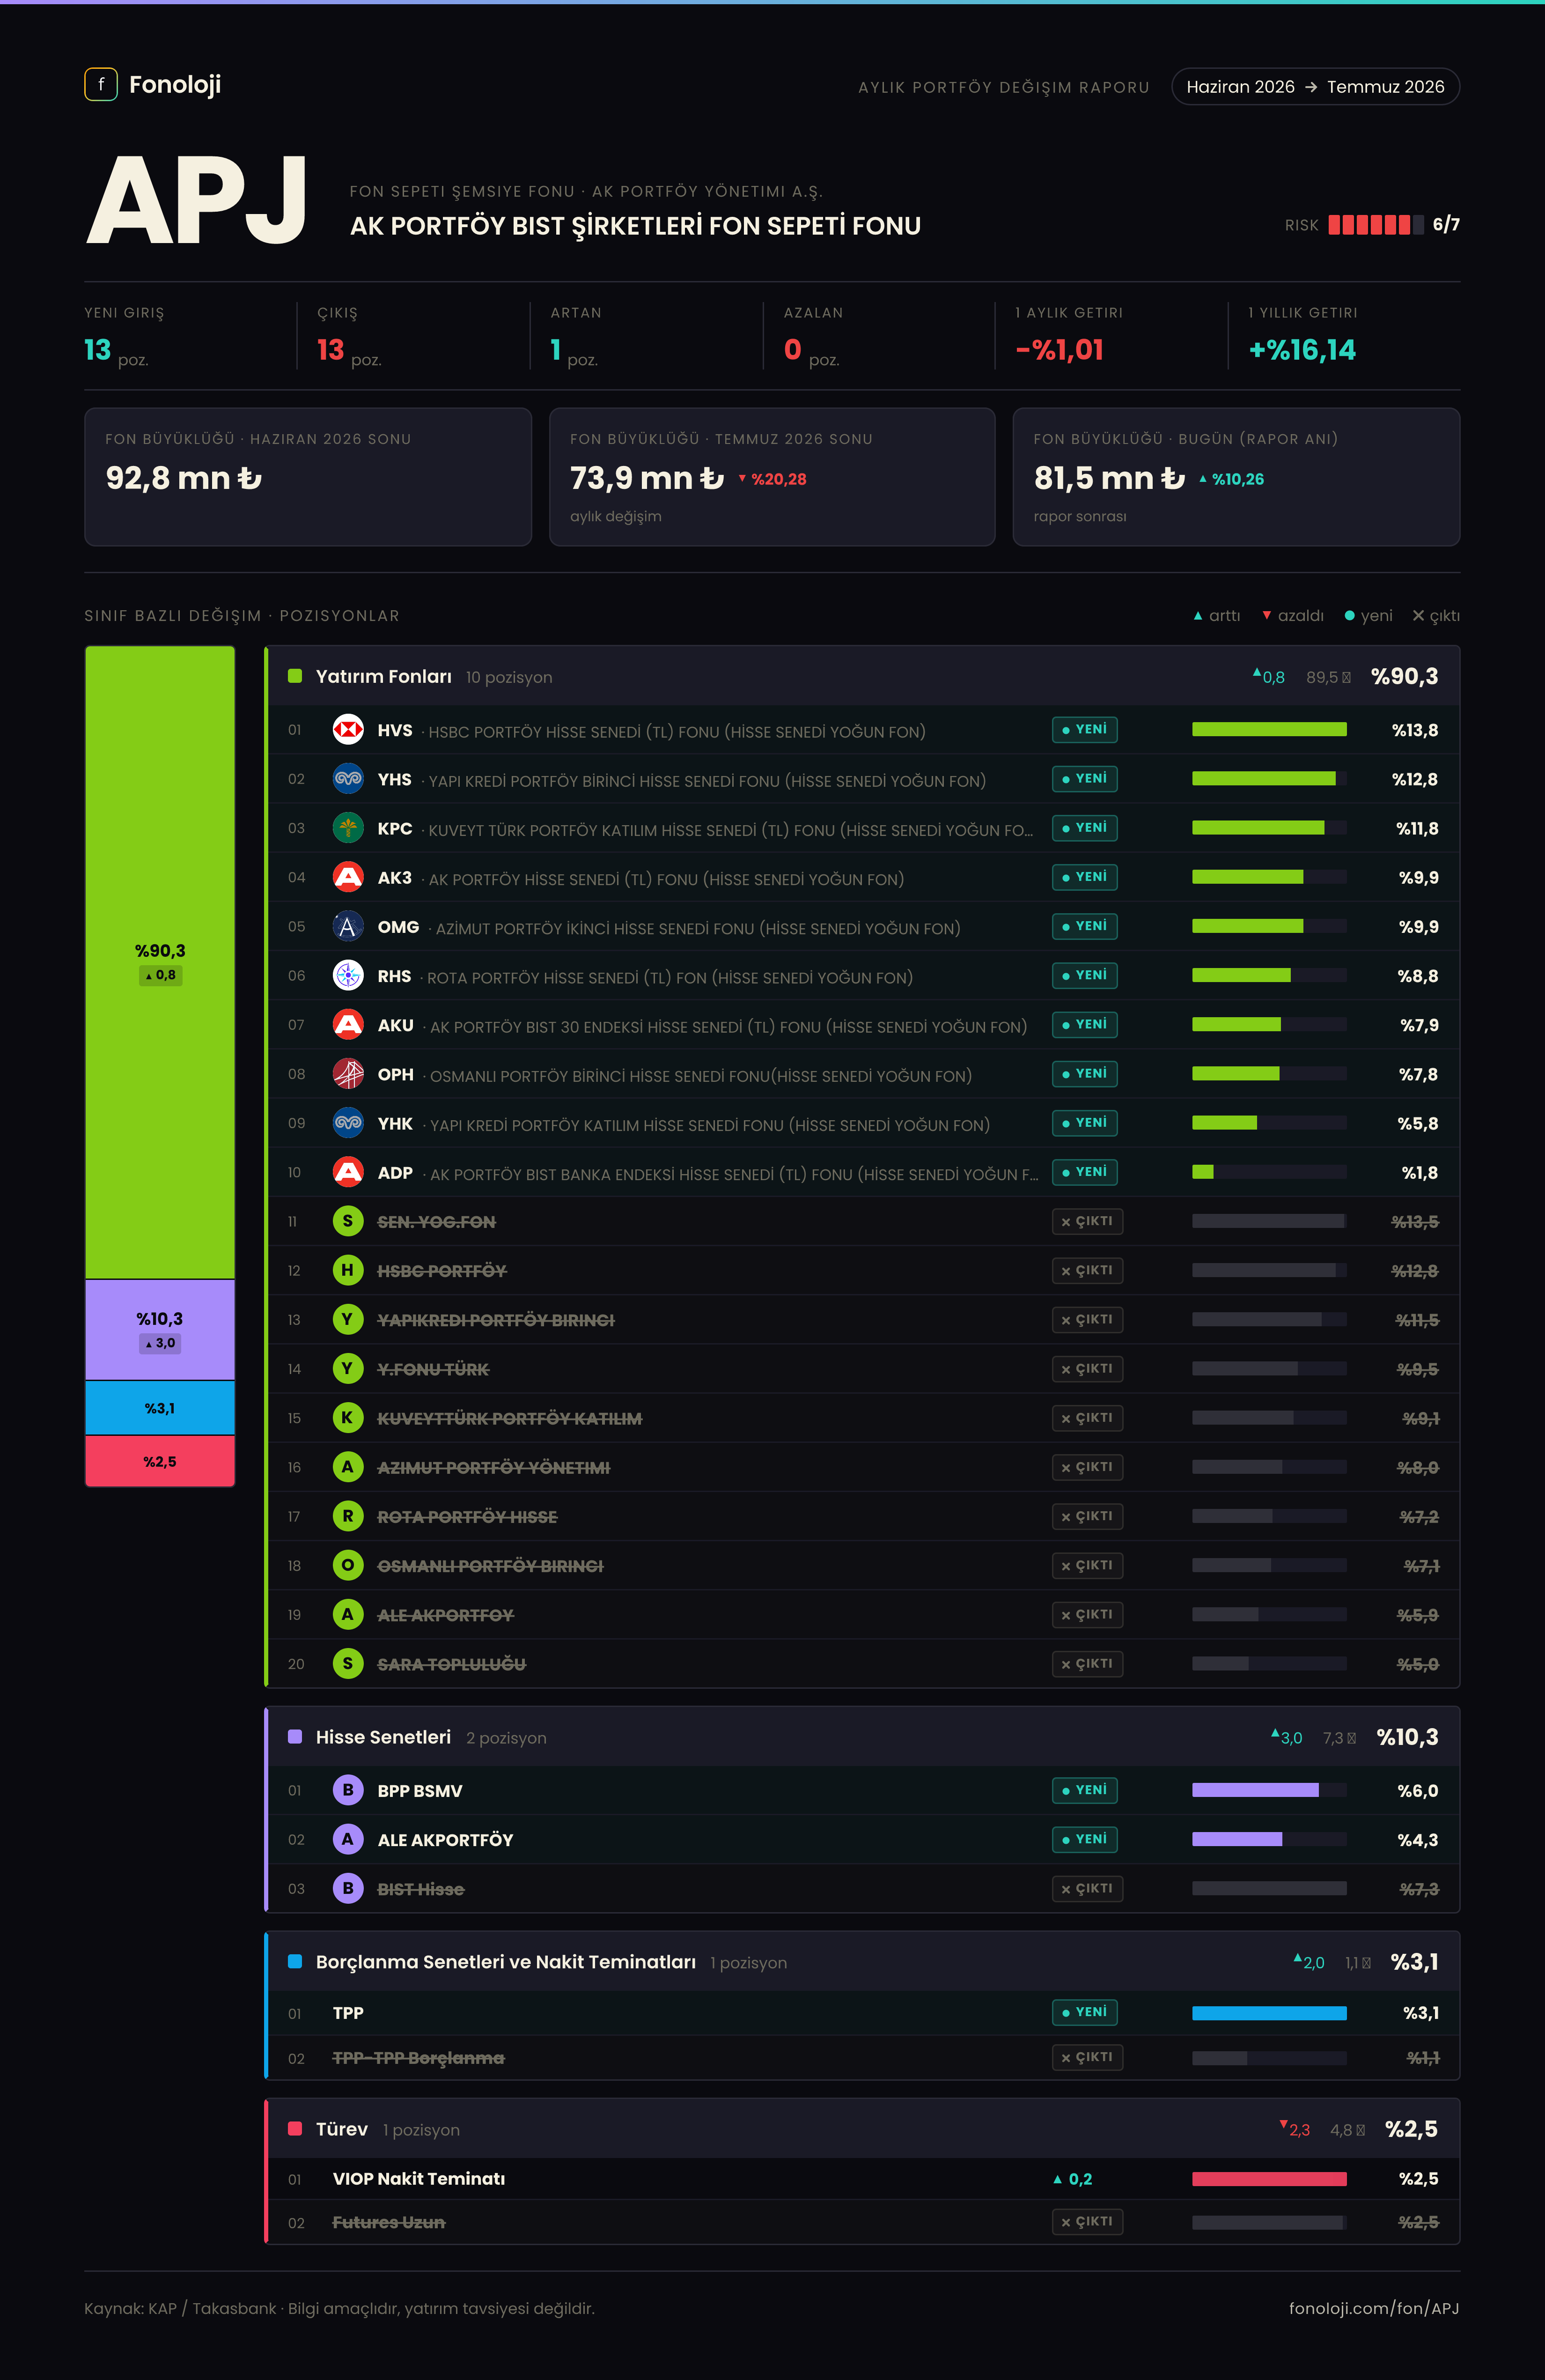Screen dimensions: 1545x2380
Task: Click the Borçlanma Senetleri ve Nakit Teminatları header
Action: pos(863,1962)
